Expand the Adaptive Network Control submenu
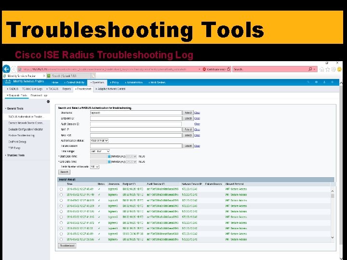This screenshot has height=260, width=347. [x=111, y=89]
